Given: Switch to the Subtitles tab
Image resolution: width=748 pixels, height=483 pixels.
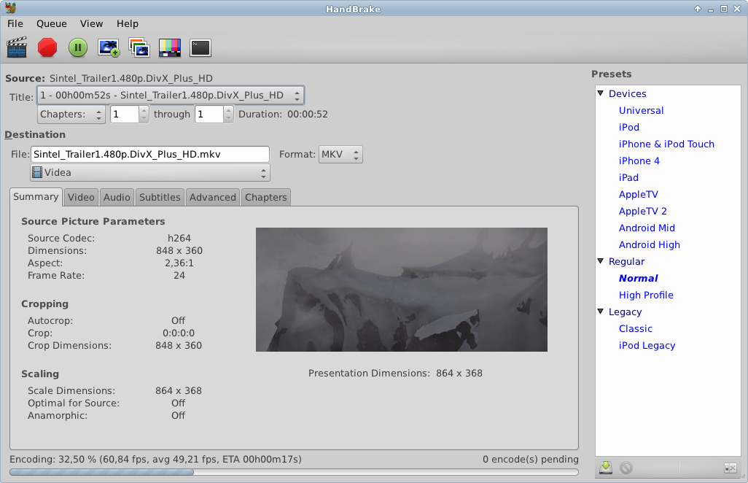Looking at the screenshot, I should [160, 197].
